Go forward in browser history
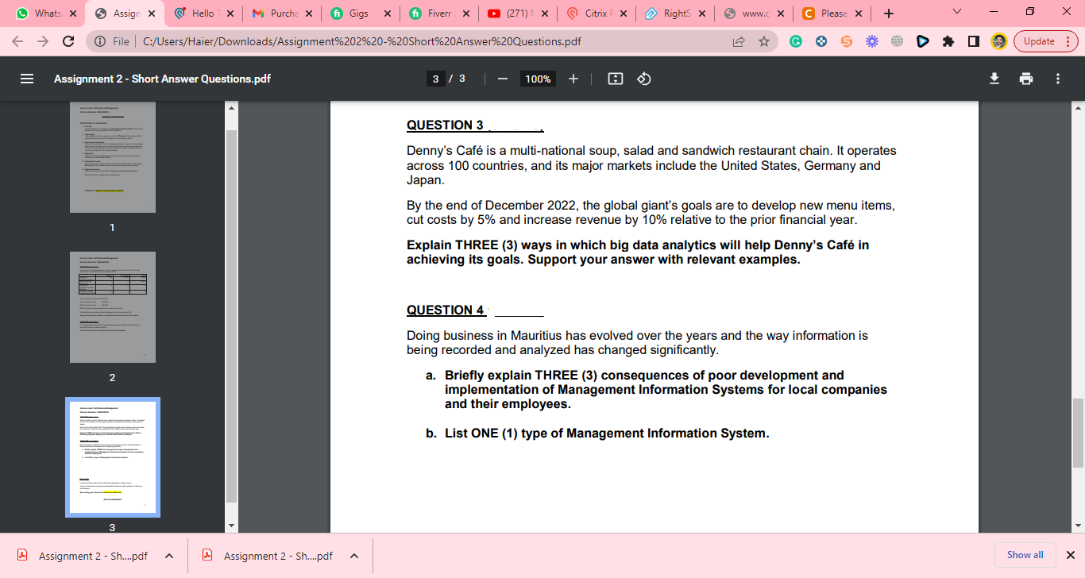This screenshot has width=1085, height=578. click(x=43, y=41)
